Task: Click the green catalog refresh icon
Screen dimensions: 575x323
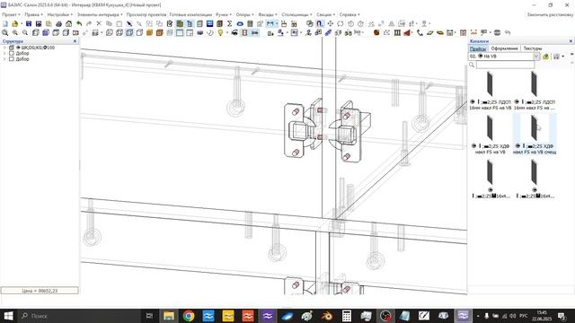Action: pyautogui.click(x=545, y=57)
